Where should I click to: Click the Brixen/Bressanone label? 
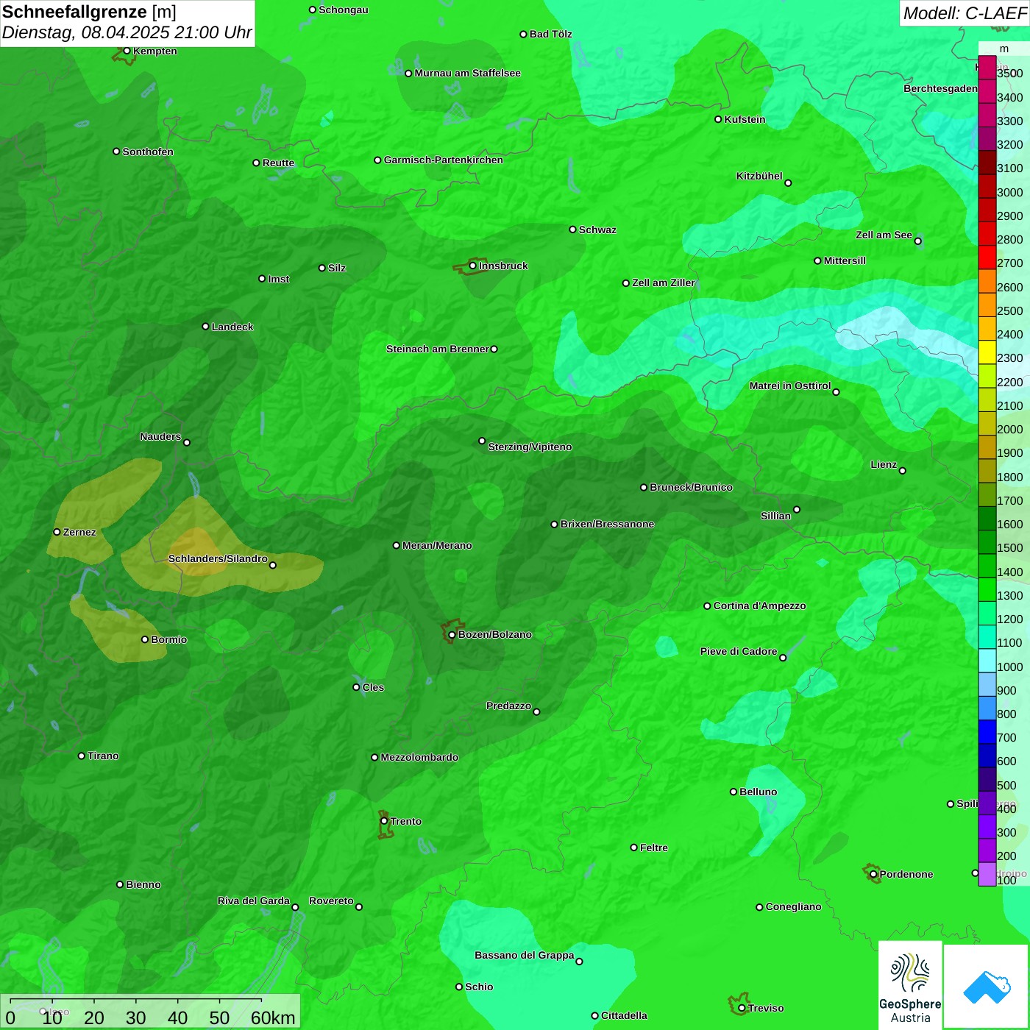[607, 524]
